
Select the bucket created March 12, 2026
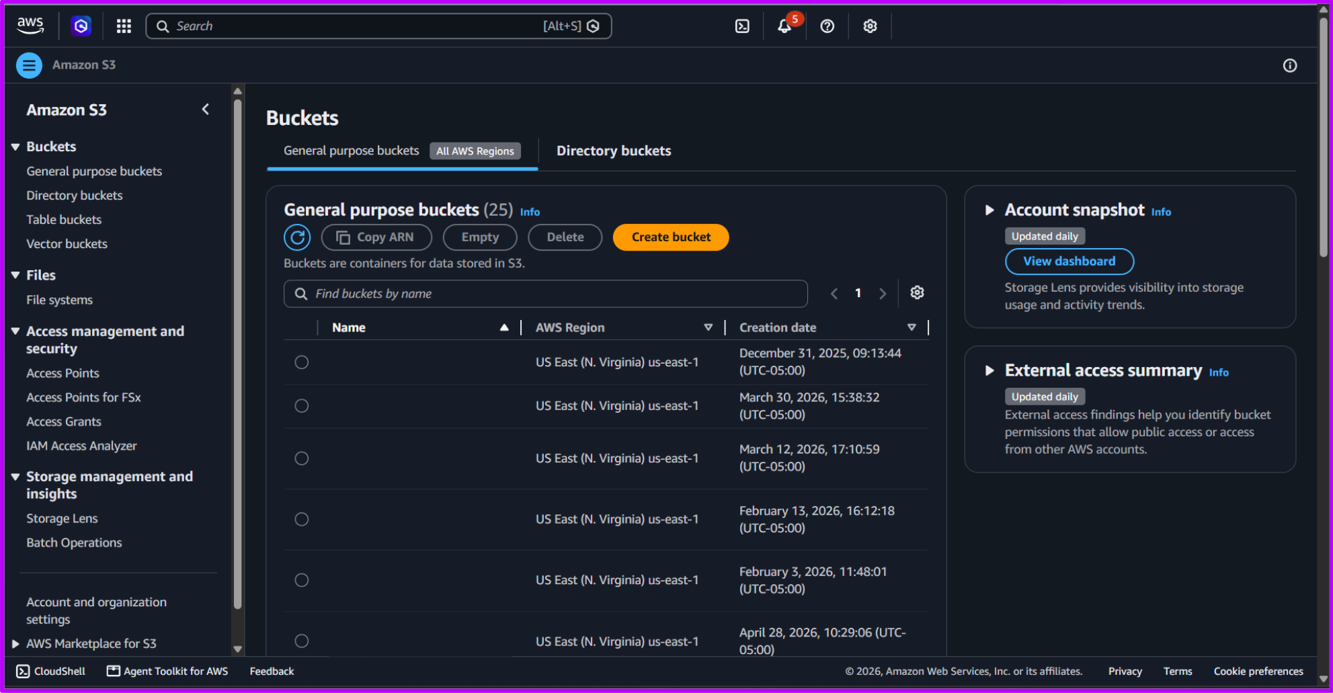click(x=302, y=458)
